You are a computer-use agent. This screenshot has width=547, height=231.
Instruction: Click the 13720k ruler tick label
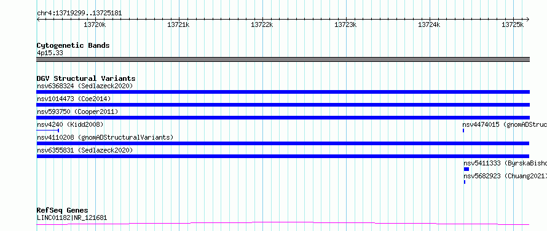(95, 25)
